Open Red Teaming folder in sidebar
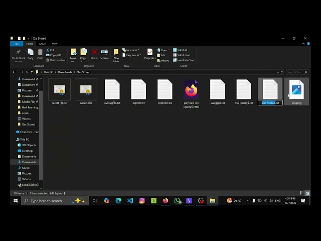321x241 pixels. coord(28,107)
